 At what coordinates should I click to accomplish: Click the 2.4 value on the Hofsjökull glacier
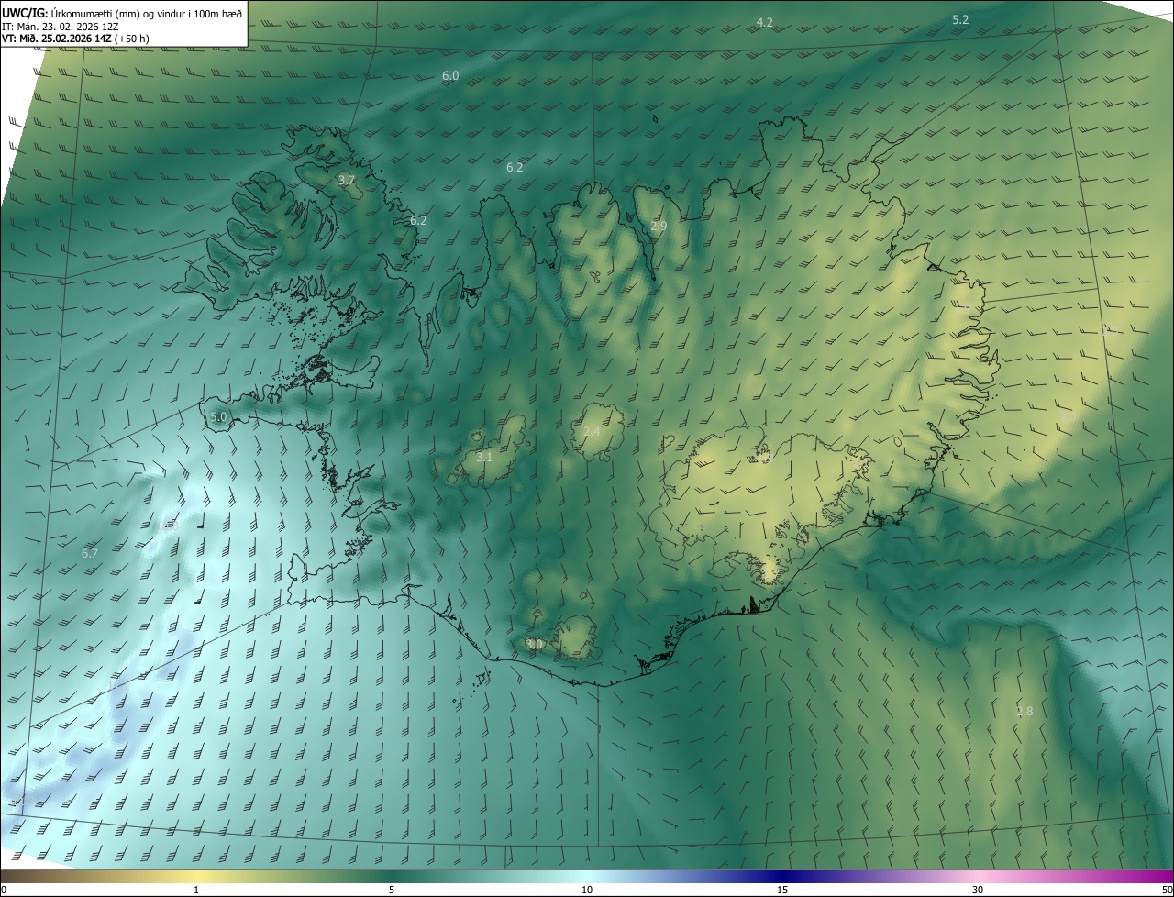coord(592,431)
